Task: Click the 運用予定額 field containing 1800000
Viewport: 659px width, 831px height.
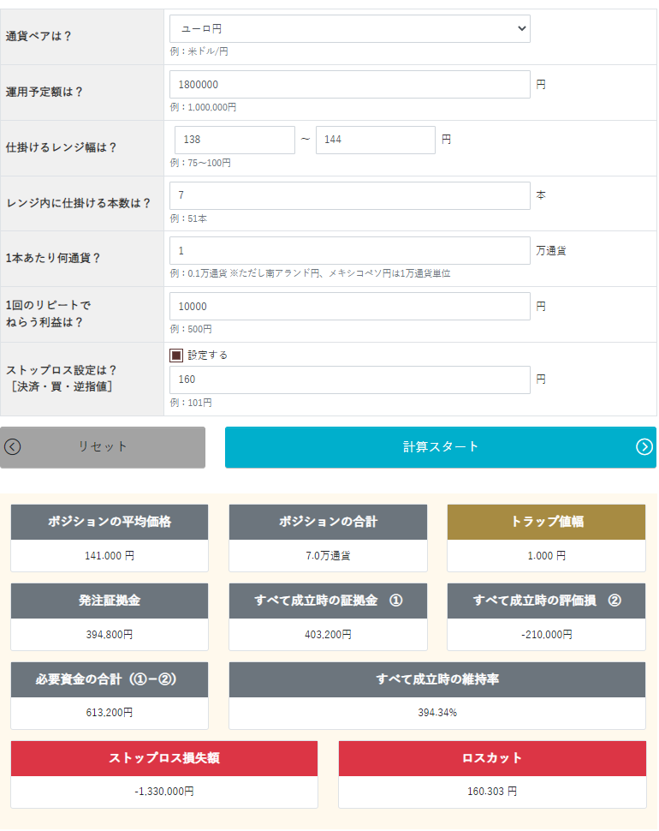Action: tap(349, 84)
